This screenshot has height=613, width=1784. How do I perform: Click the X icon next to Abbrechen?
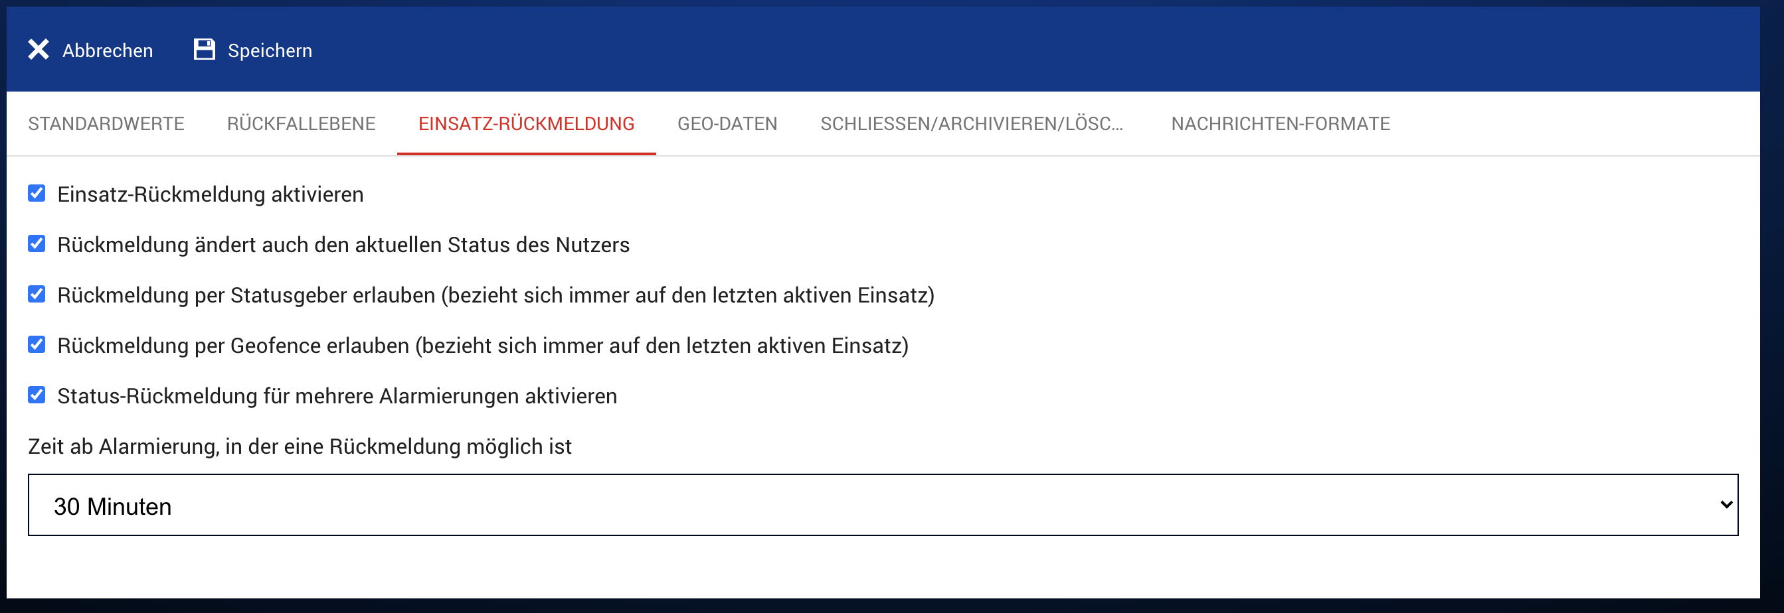[38, 50]
